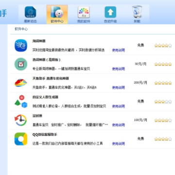This screenshot has height=175, width=175.
Task: Click the three-star rating of 自定义人群生成器
Action: click(163, 102)
